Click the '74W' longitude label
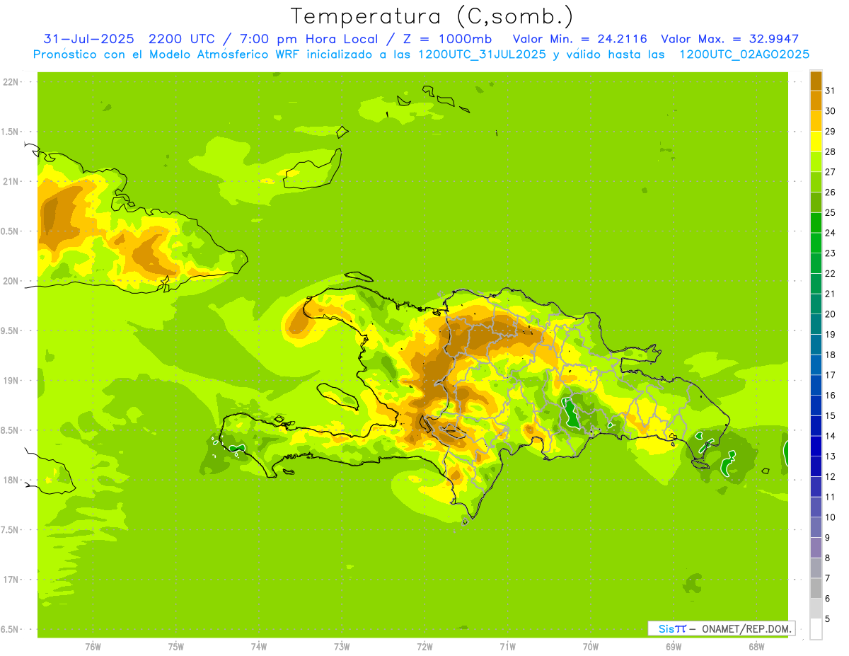This screenshot has width=849, height=656. tap(259, 647)
